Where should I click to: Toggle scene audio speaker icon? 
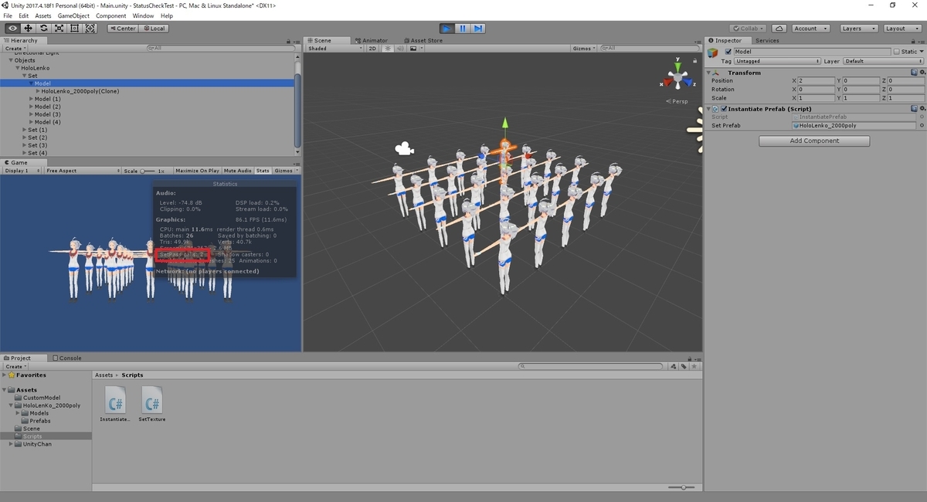tap(402, 49)
